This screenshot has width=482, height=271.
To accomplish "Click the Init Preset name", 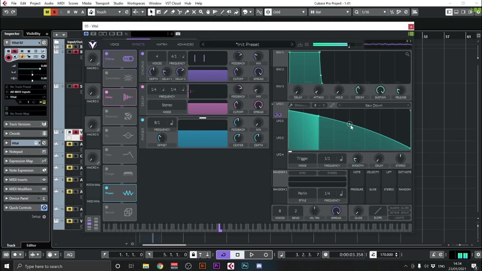I will 247,44.
